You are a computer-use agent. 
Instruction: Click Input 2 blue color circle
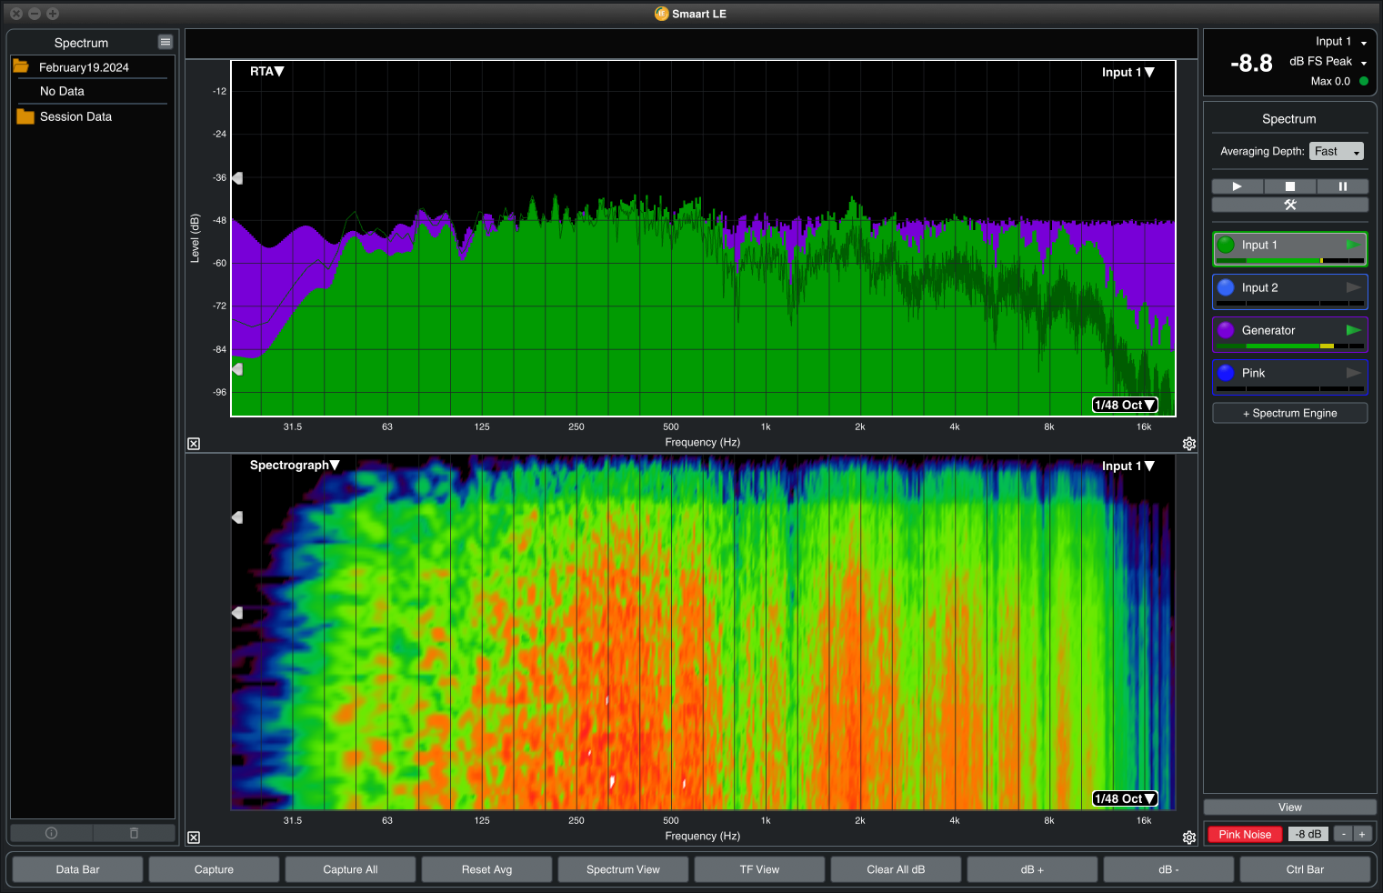pyautogui.click(x=1226, y=287)
